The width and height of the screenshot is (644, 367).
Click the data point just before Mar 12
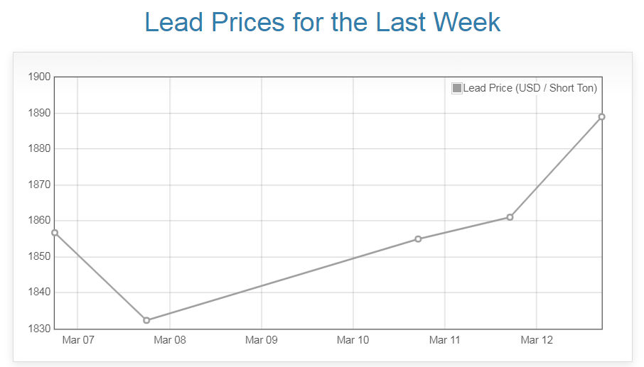(x=510, y=217)
